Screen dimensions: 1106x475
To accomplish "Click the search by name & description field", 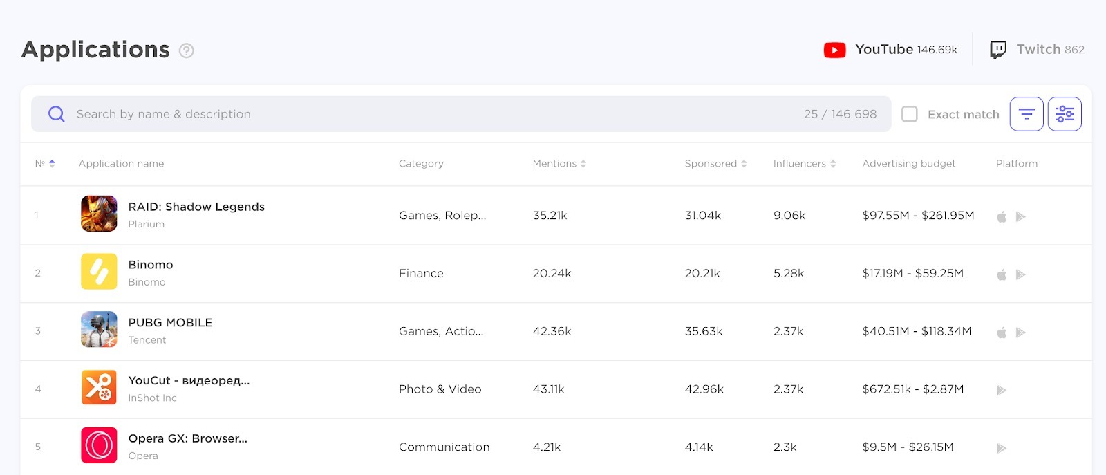I will point(276,113).
